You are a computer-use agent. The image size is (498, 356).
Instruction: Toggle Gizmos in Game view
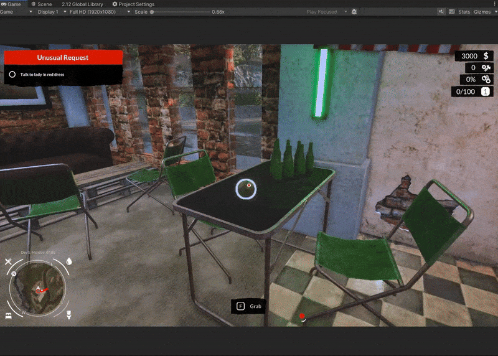tap(483, 12)
